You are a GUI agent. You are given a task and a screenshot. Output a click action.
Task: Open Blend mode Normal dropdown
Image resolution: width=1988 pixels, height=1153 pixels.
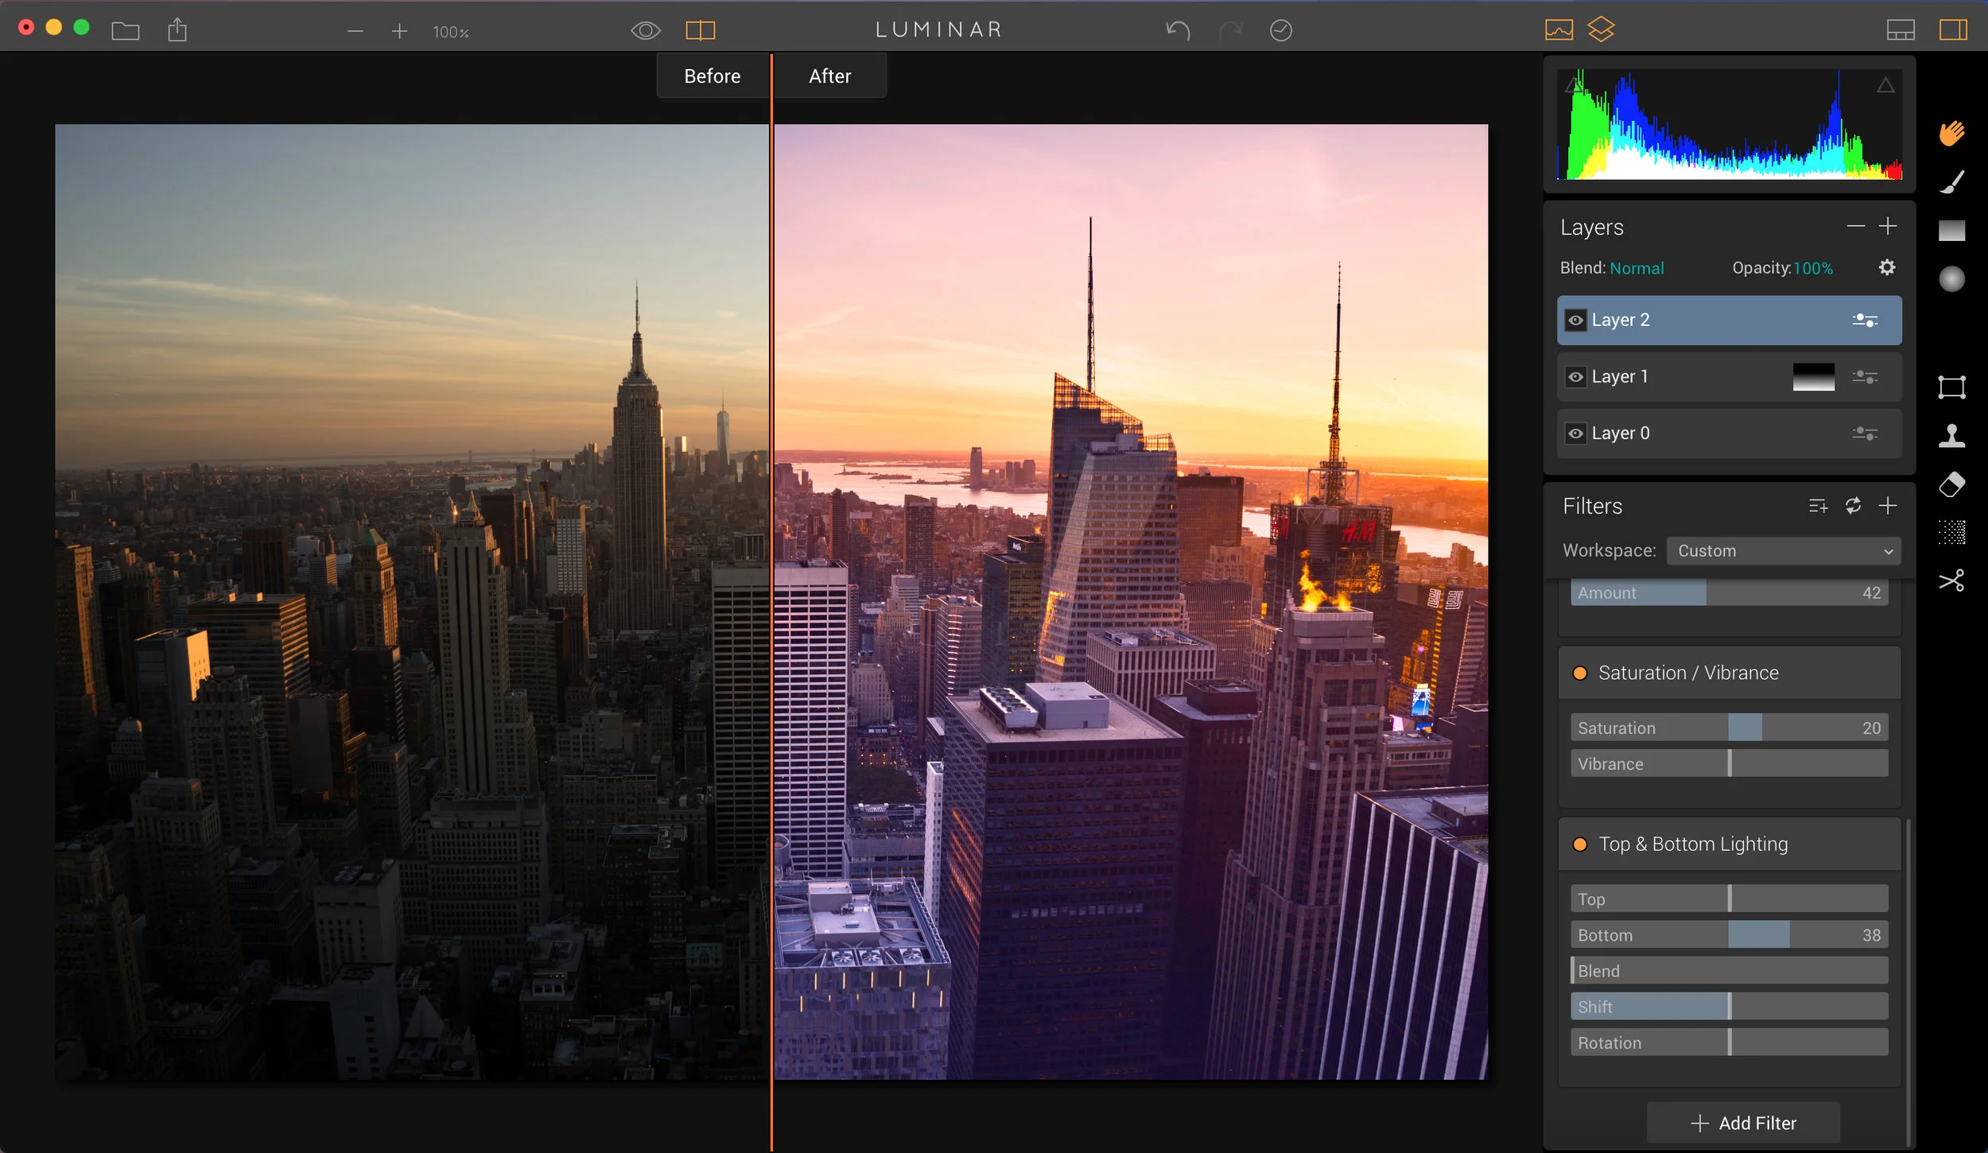click(1636, 269)
